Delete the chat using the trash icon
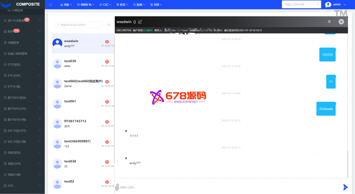Screen dimensions: 355x194 (329, 22)
